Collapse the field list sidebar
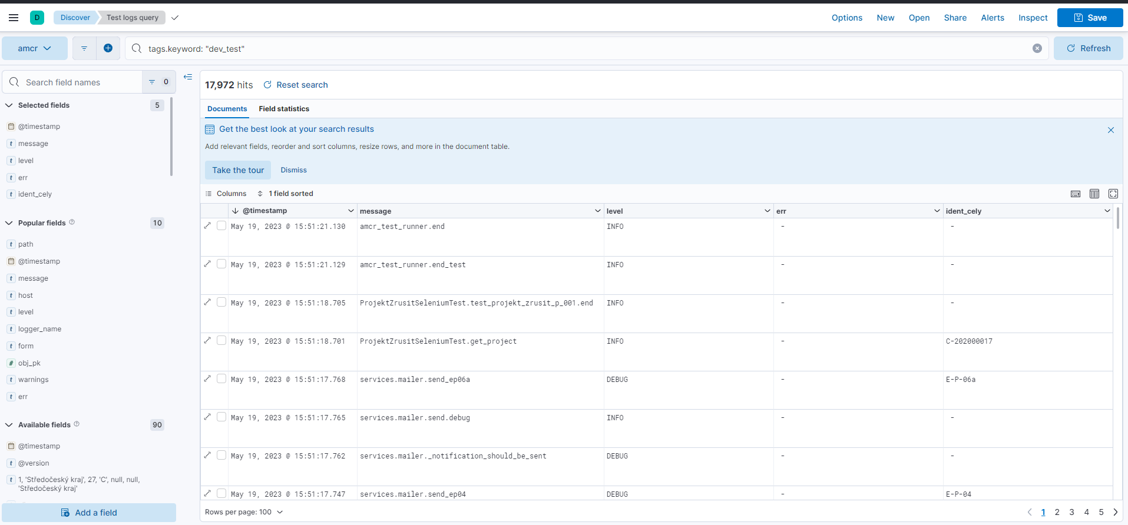This screenshot has width=1128, height=525. pos(188,77)
